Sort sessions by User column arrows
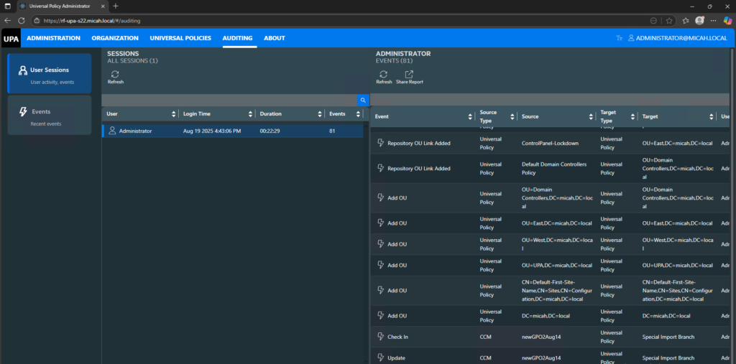Screen dimensions: 736x364 pos(173,114)
